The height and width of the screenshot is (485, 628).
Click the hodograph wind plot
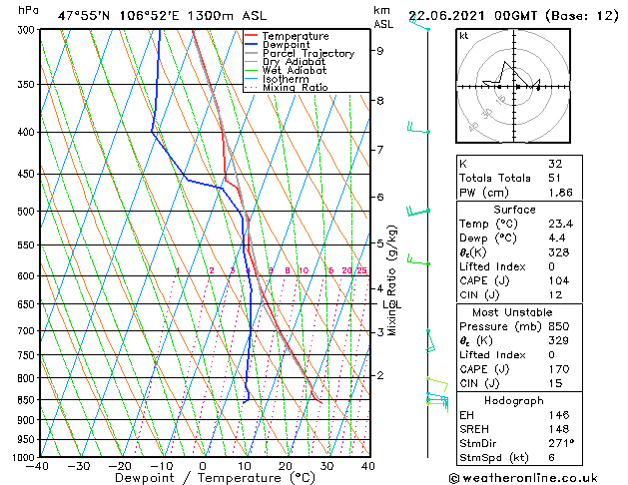click(x=513, y=86)
